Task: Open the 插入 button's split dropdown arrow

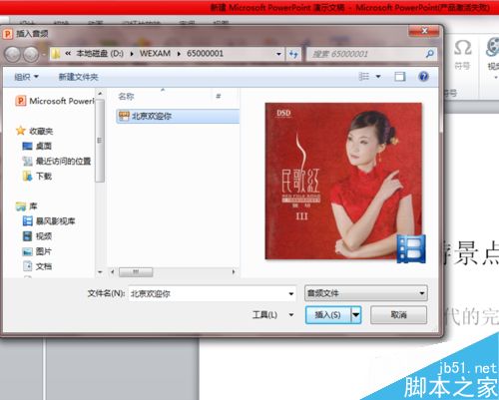Action: [x=356, y=314]
